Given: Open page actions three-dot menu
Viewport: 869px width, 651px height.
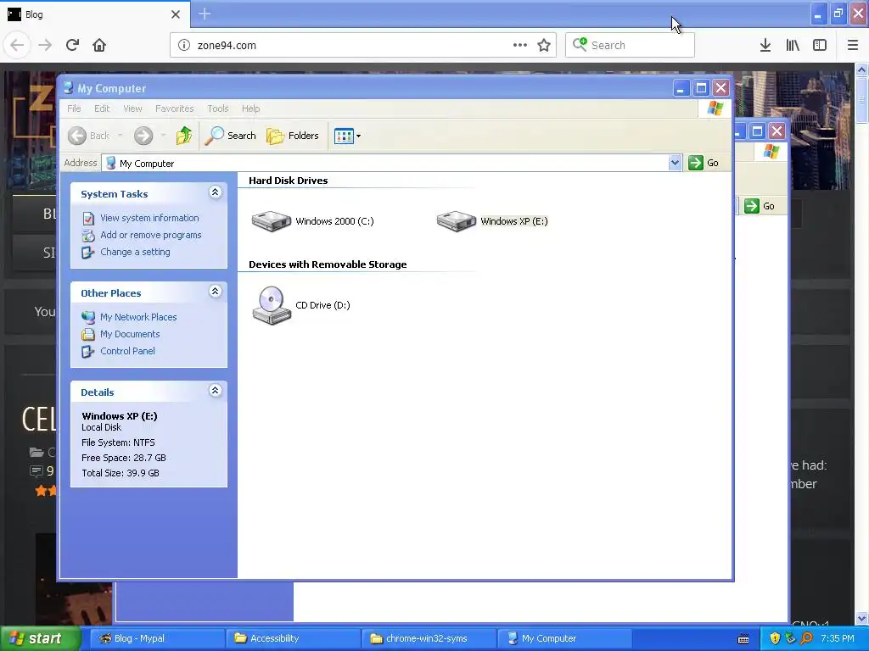Looking at the screenshot, I should pyautogui.click(x=520, y=45).
